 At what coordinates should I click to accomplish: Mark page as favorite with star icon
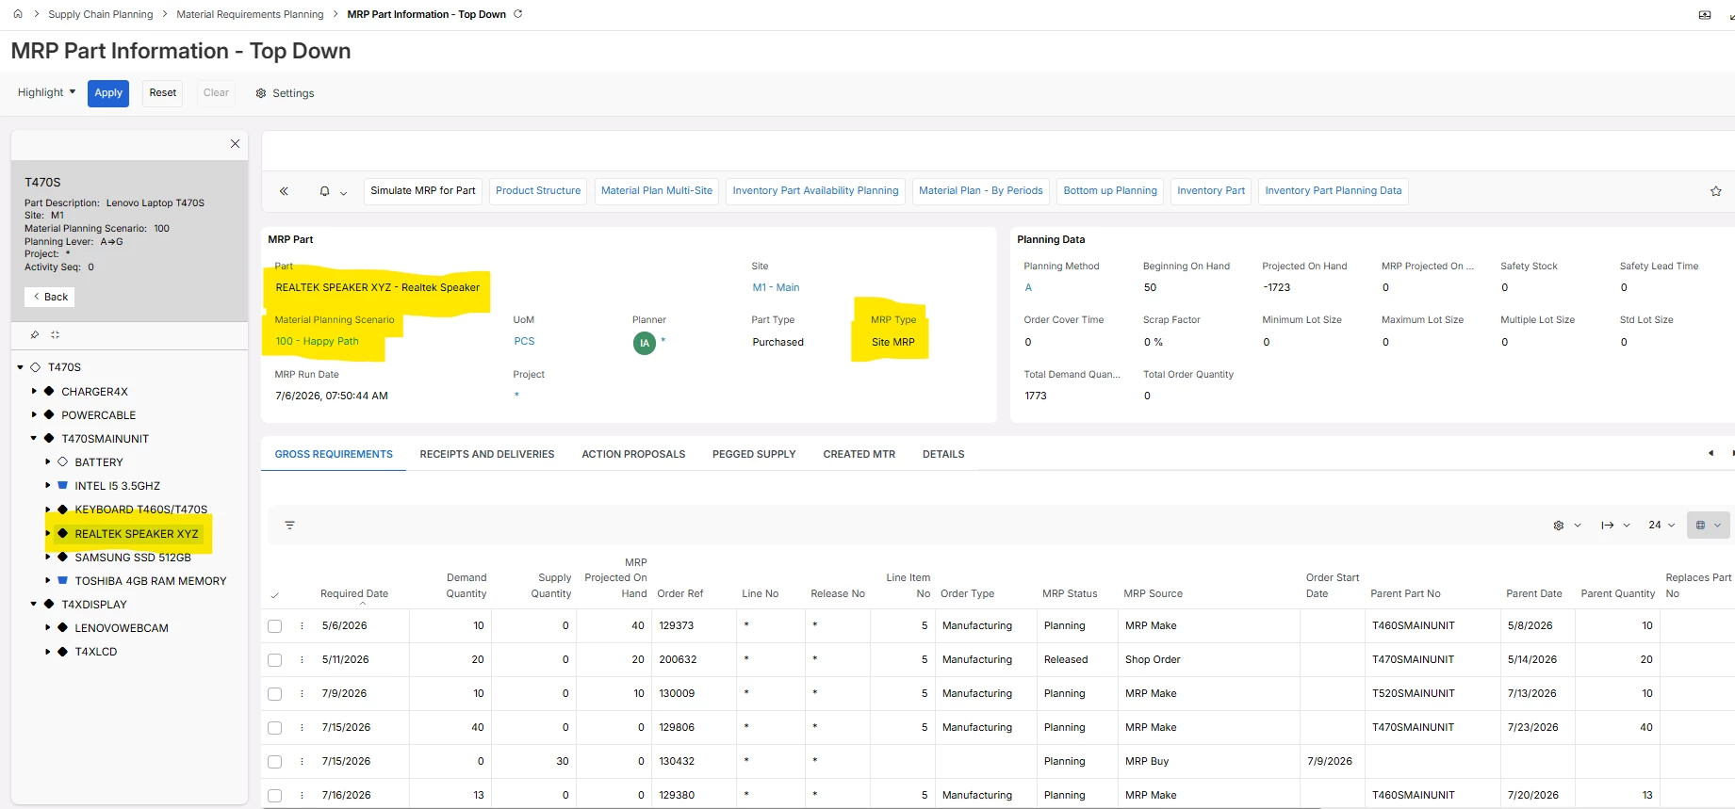[x=1715, y=191]
